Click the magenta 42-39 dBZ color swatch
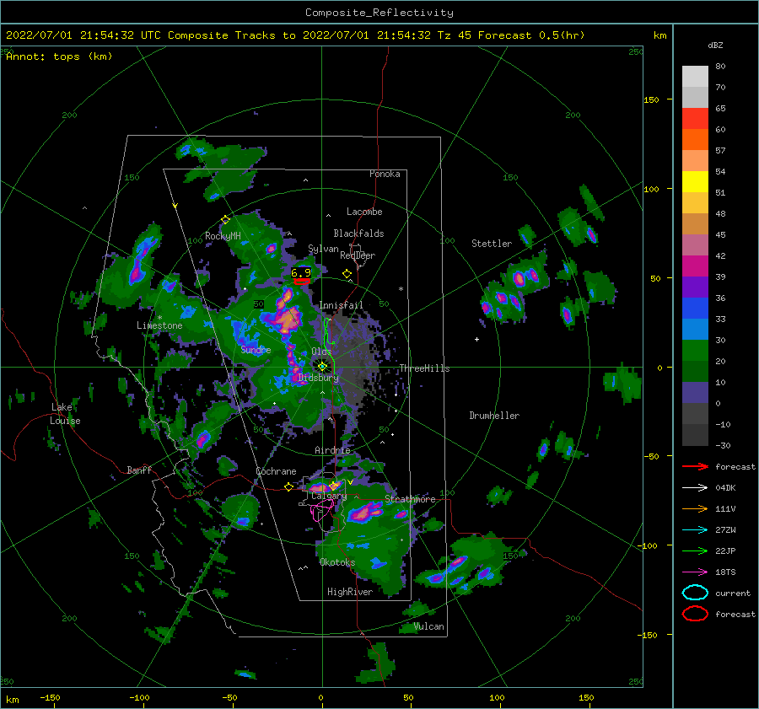Image resolution: width=759 pixels, height=709 pixels. [695, 266]
